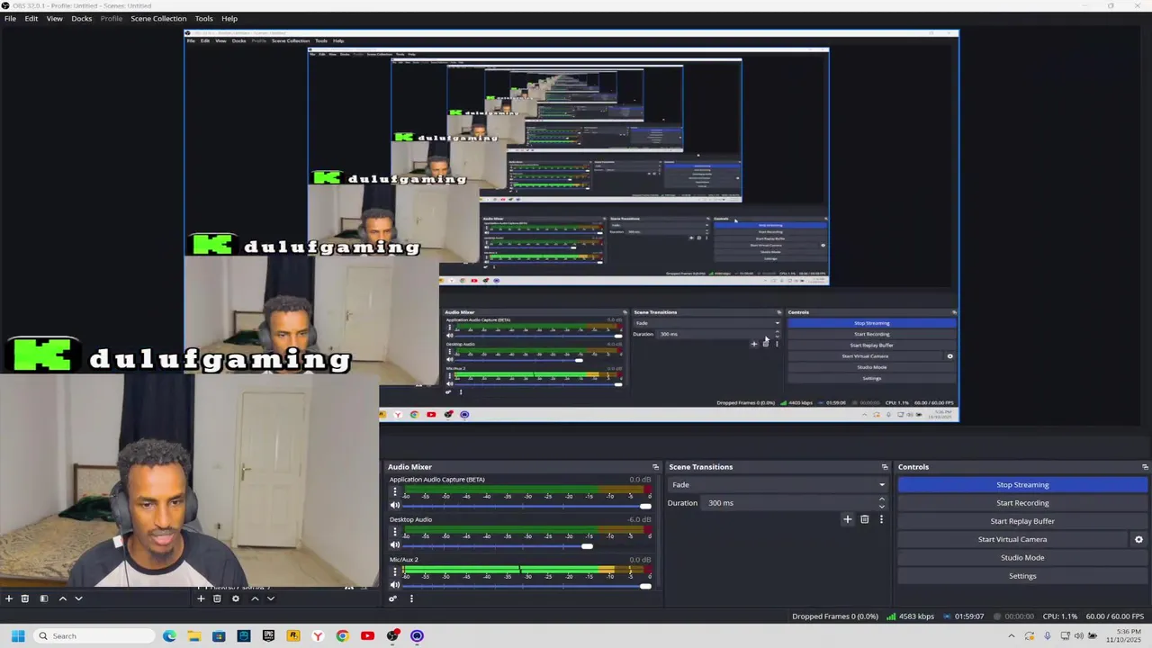Open Desktop Audio three-dot menu

click(x=394, y=533)
